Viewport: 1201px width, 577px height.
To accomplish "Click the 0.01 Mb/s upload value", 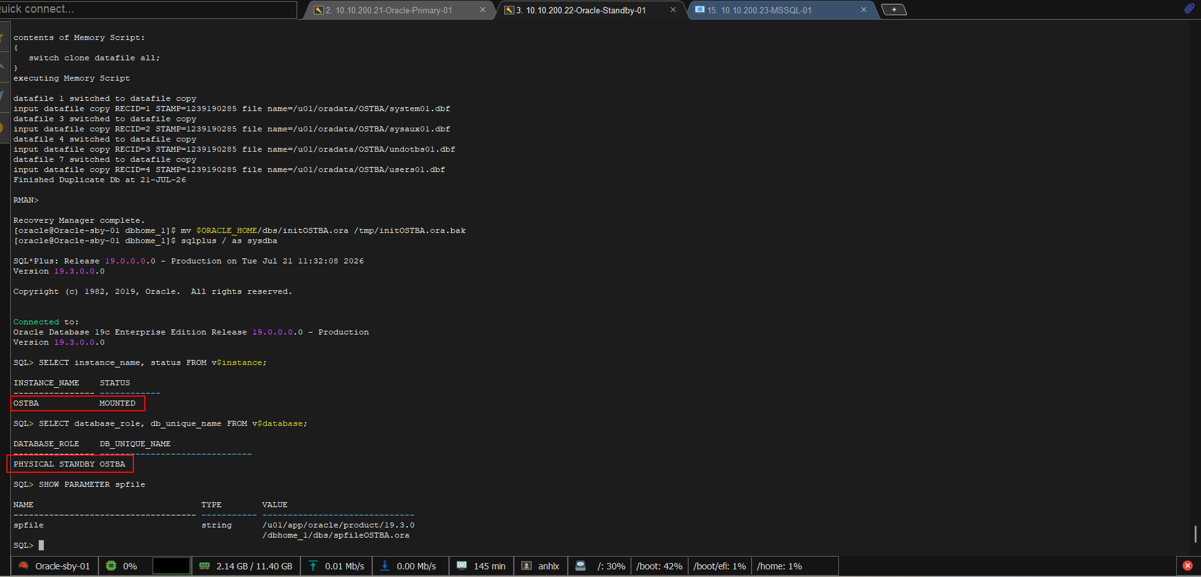I will click(345, 566).
